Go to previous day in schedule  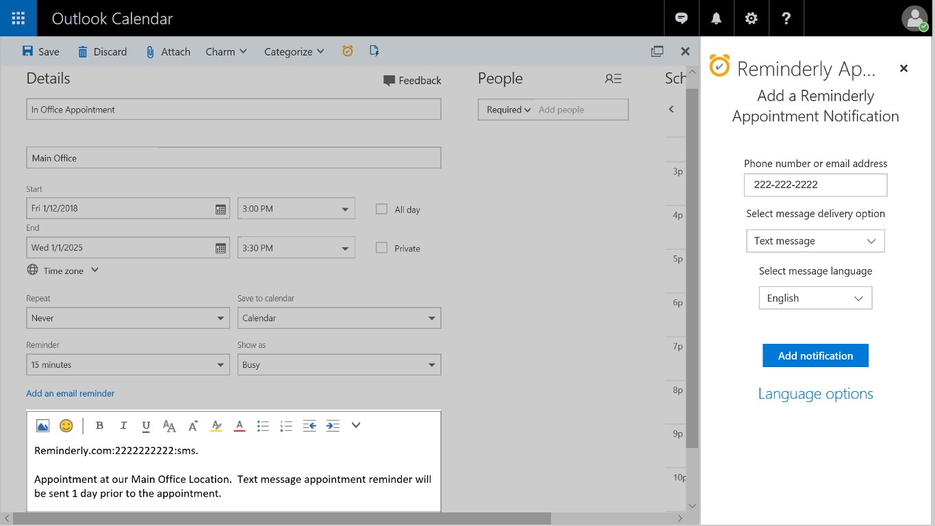point(671,109)
